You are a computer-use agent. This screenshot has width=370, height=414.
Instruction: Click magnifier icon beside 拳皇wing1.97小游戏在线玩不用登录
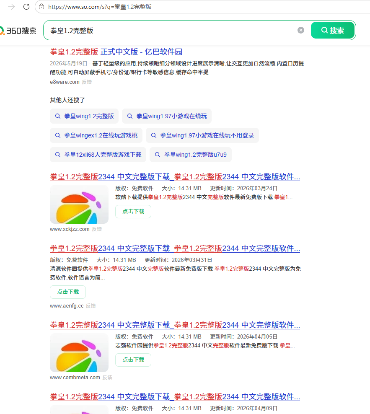pos(153,135)
